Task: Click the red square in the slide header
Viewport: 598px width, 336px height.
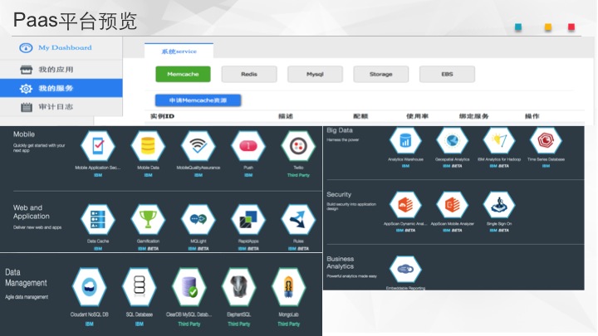Action: [x=571, y=27]
